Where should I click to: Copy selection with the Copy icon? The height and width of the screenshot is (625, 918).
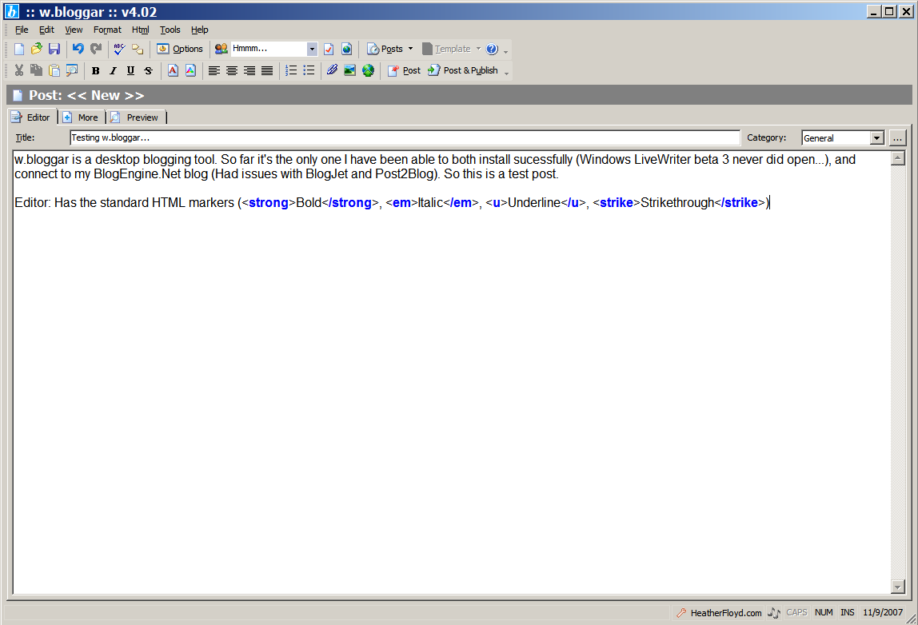(x=36, y=71)
